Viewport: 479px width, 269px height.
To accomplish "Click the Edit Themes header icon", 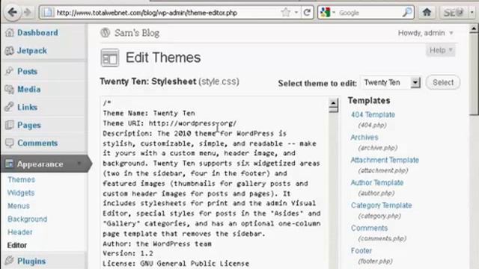I will click(110, 58).
